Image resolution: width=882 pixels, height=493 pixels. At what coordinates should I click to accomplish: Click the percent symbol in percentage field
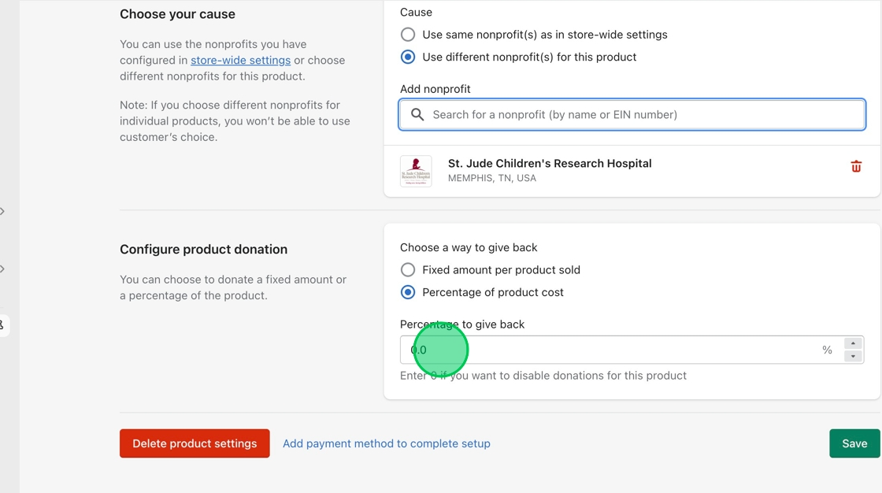(827, 350)
